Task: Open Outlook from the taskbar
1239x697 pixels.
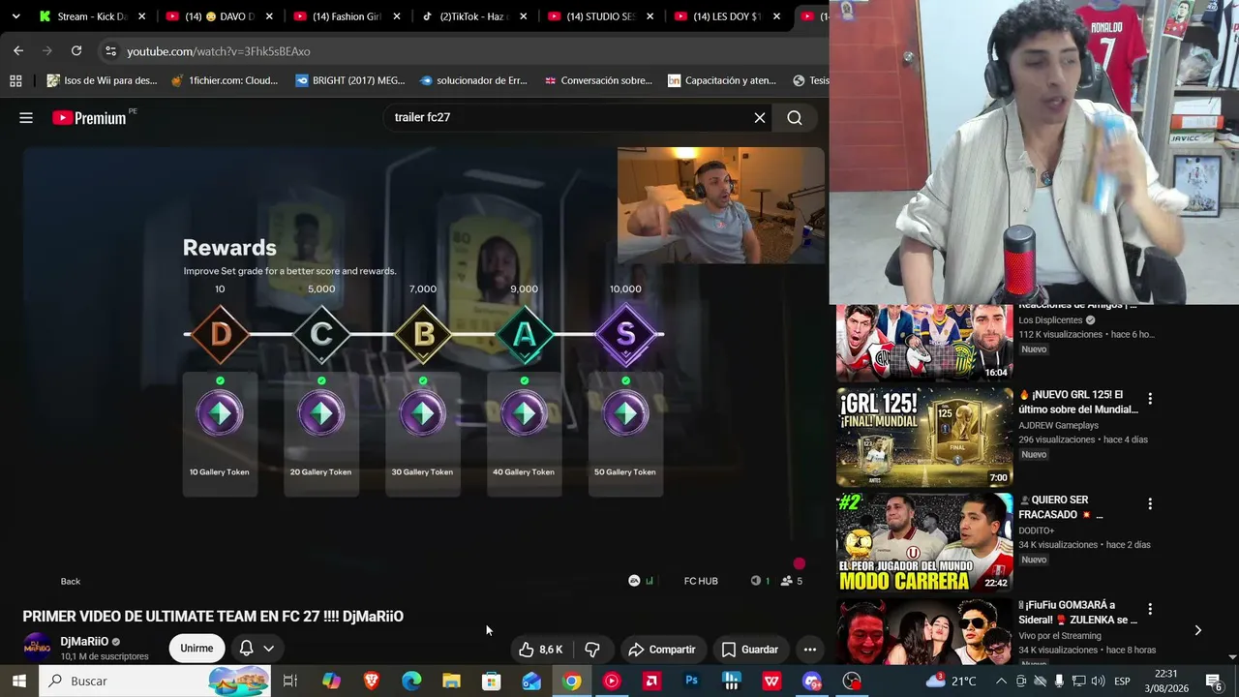Action: pos(531,681)
